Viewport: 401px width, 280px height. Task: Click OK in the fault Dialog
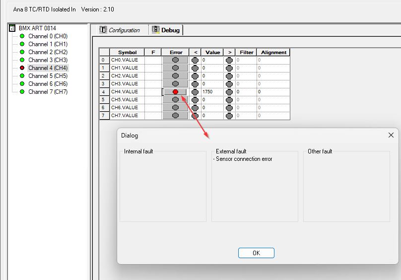pyautogui.click(x=256, y=253)
